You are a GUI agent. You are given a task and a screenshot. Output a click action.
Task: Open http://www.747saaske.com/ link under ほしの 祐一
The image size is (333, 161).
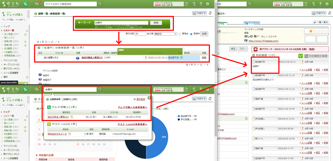(263, 41)
